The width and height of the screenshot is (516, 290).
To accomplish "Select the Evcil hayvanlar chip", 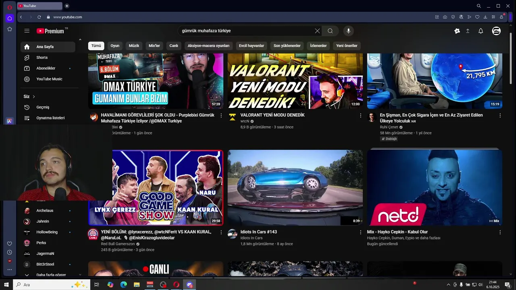I will pyautogui.click(x=252, y=46).
